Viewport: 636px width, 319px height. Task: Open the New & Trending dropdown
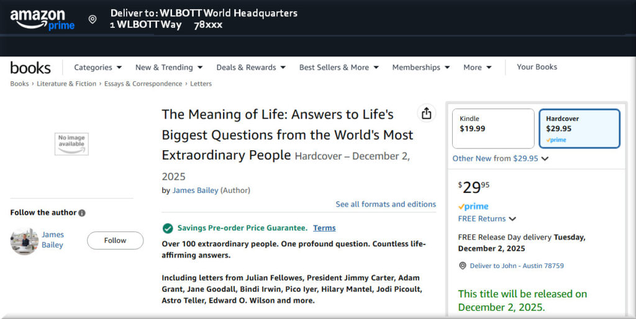169,68
